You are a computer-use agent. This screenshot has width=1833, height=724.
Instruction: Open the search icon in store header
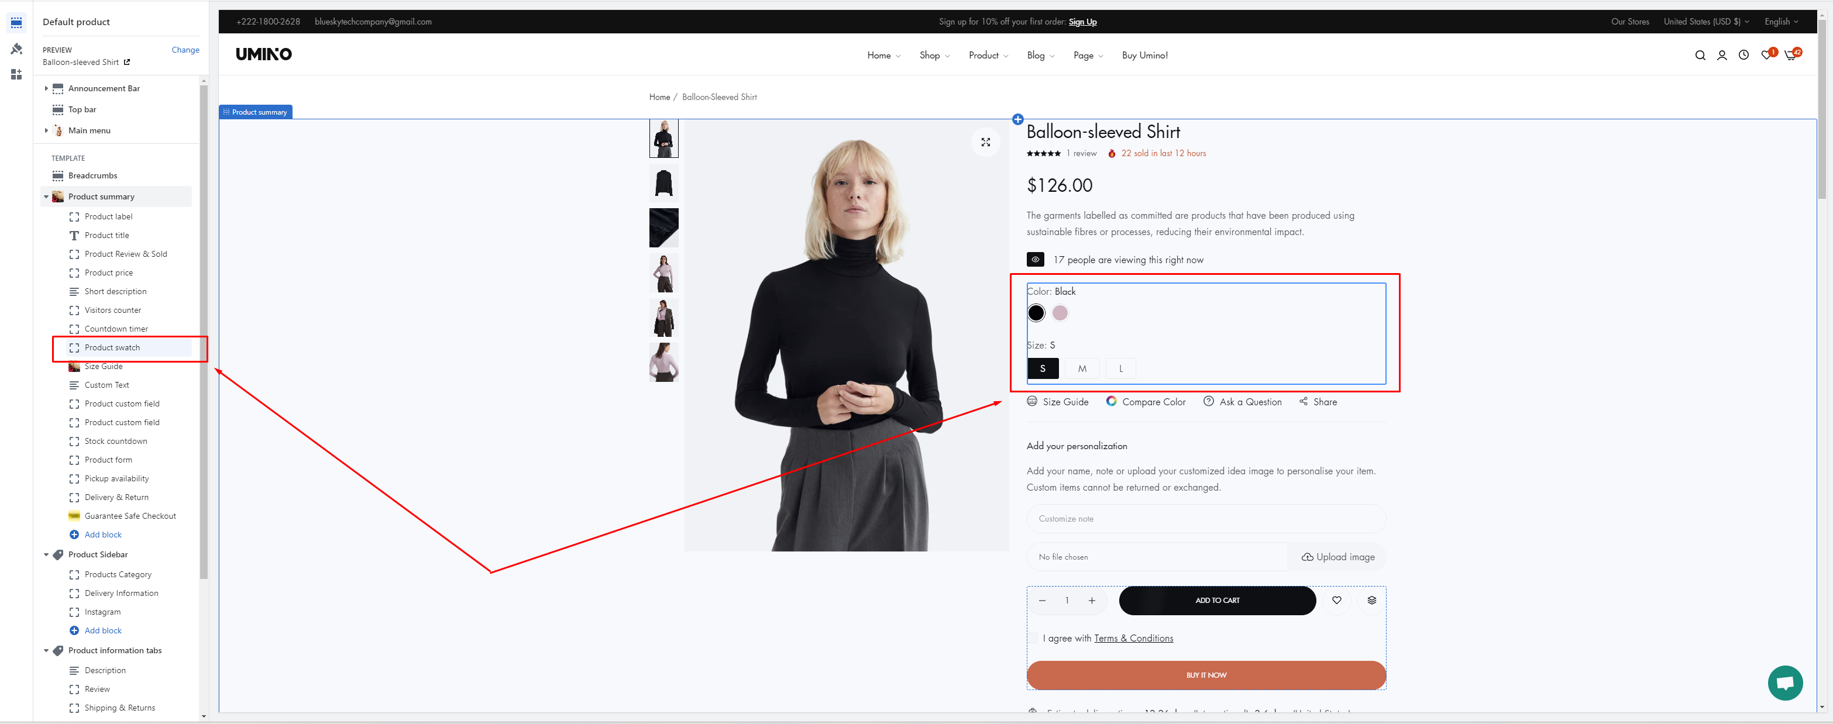point(1700,56)
